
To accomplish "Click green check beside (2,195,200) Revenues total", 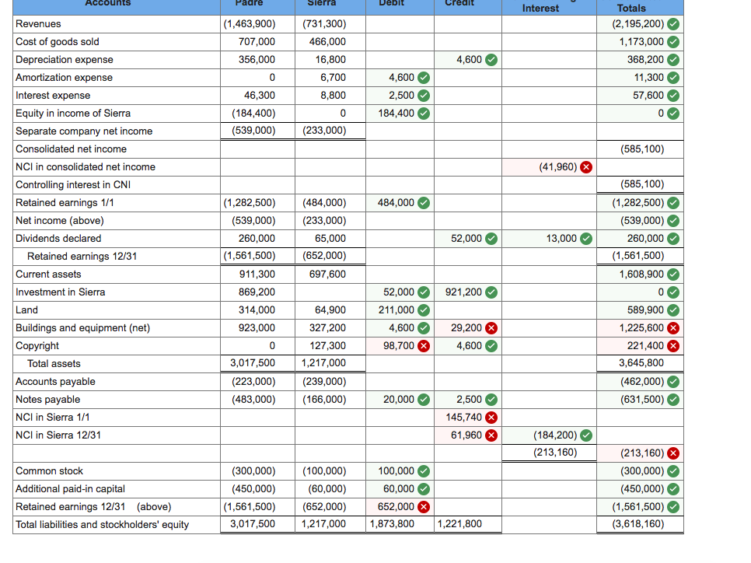I will [x=673, y=24].
